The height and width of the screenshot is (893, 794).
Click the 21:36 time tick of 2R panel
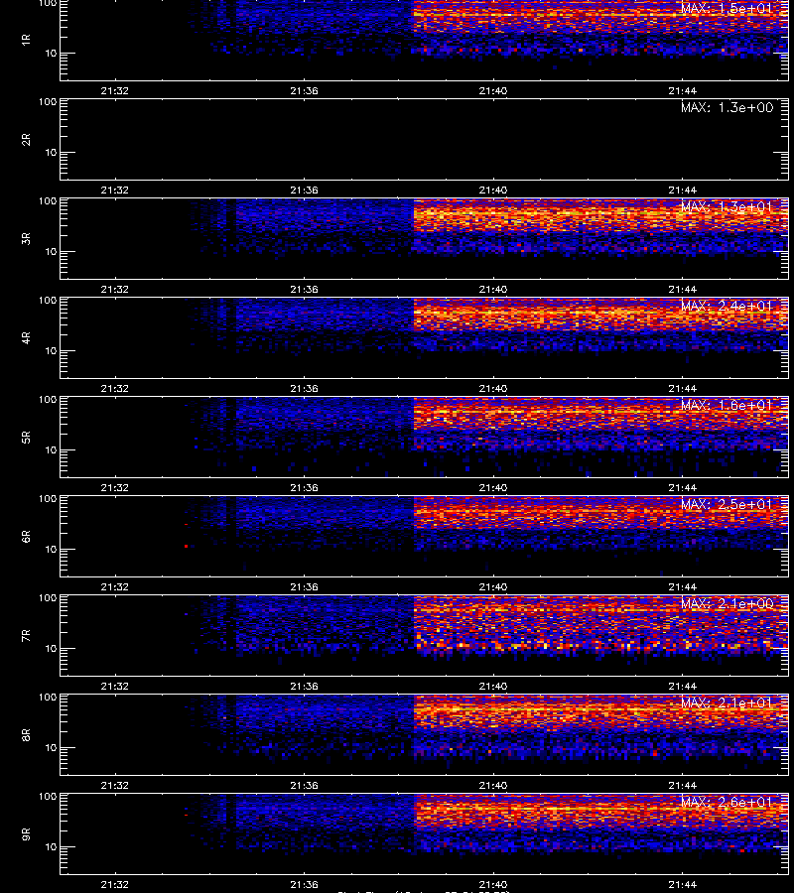[x=304, y=191]
